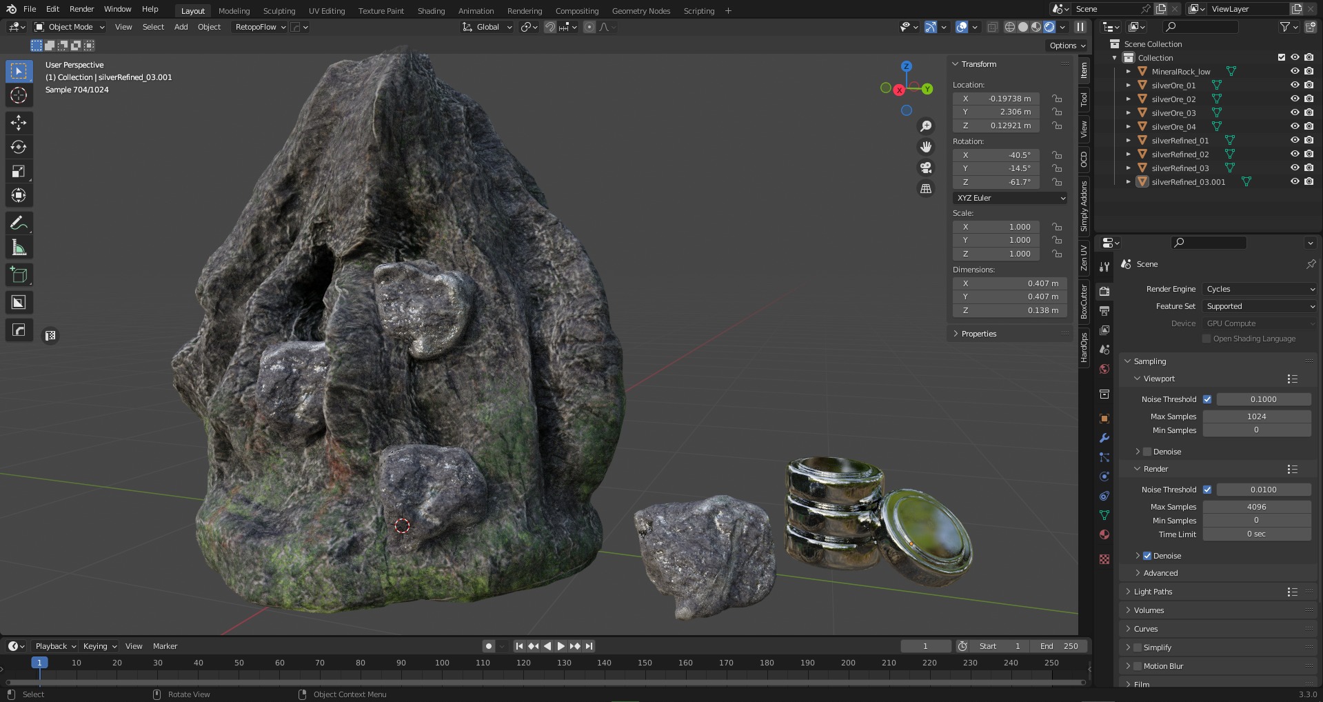Image resolution: width=1323 pixels, height=702 pixels.
Task: Choose the Annotate tool
Action: [19, 223]
